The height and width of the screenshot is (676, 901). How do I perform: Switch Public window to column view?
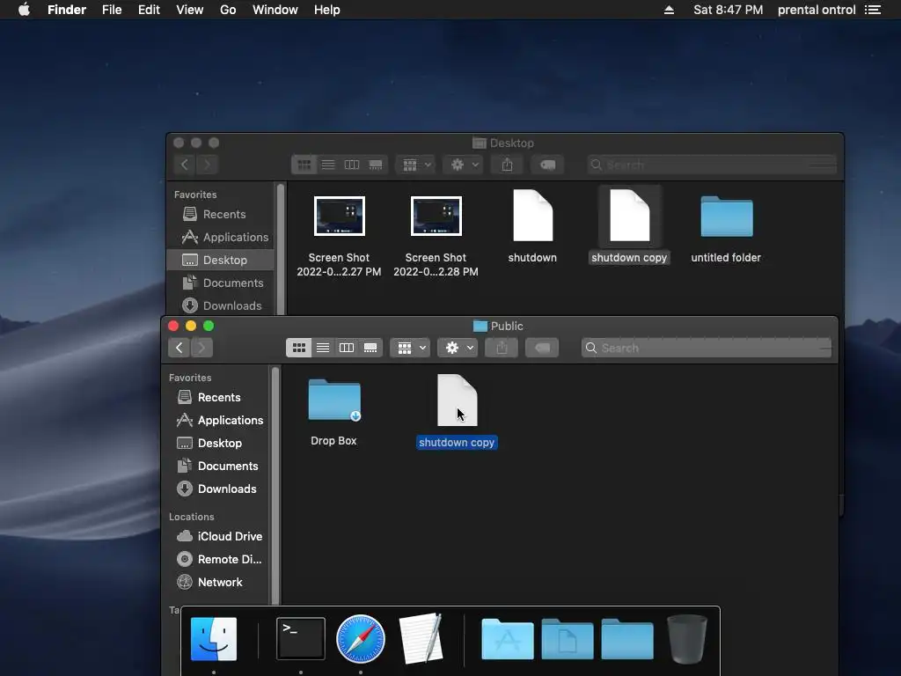(x=347, y=348)
